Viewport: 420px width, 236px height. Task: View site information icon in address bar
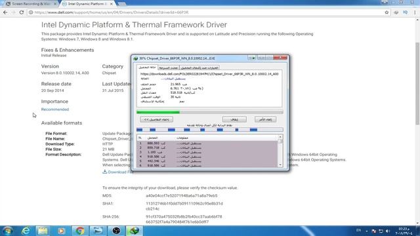click(31, 12)
